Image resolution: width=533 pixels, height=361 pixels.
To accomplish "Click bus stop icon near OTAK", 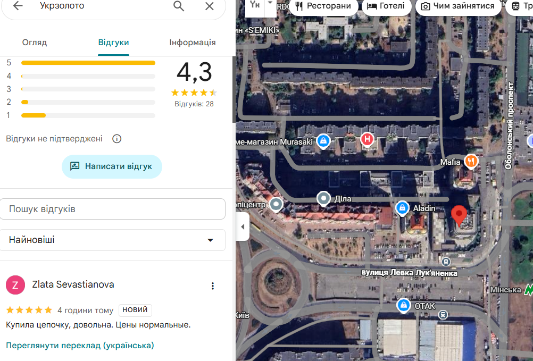I will coord(443,314).
